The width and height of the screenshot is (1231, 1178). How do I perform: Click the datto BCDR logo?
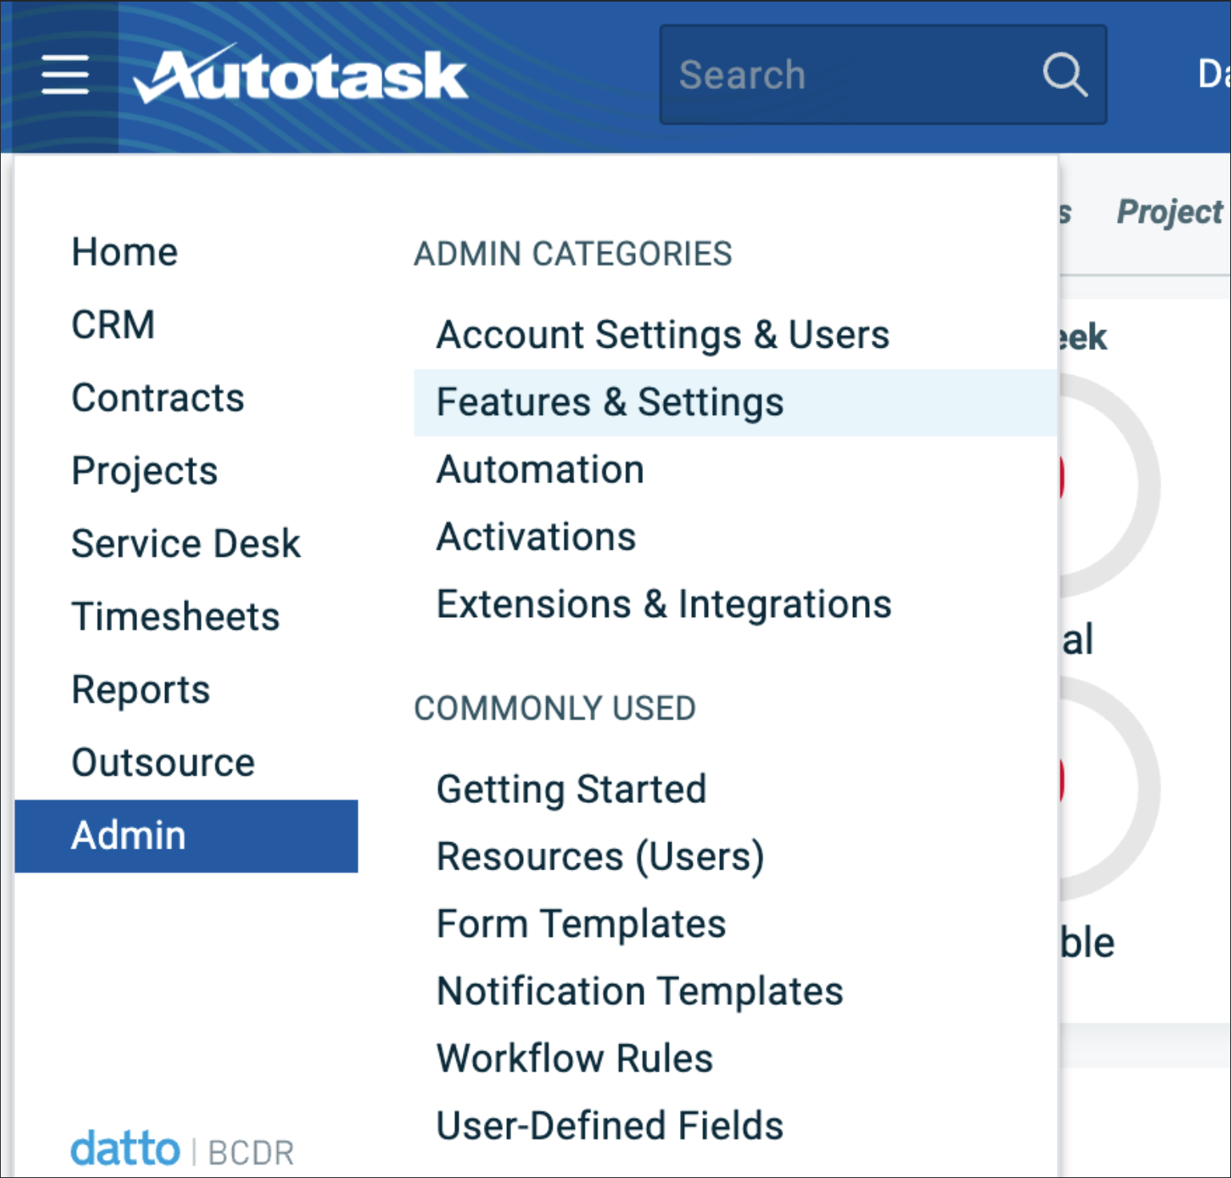182,1150
